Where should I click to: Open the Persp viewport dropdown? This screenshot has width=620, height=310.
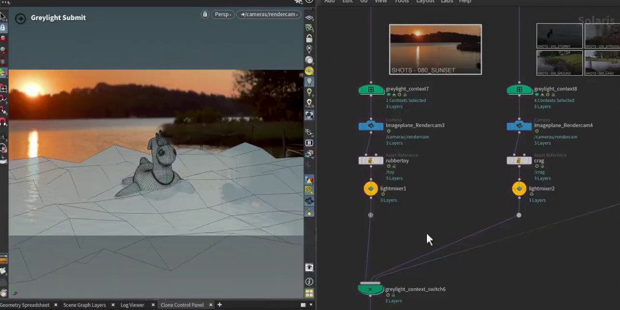tap(223, 14)
